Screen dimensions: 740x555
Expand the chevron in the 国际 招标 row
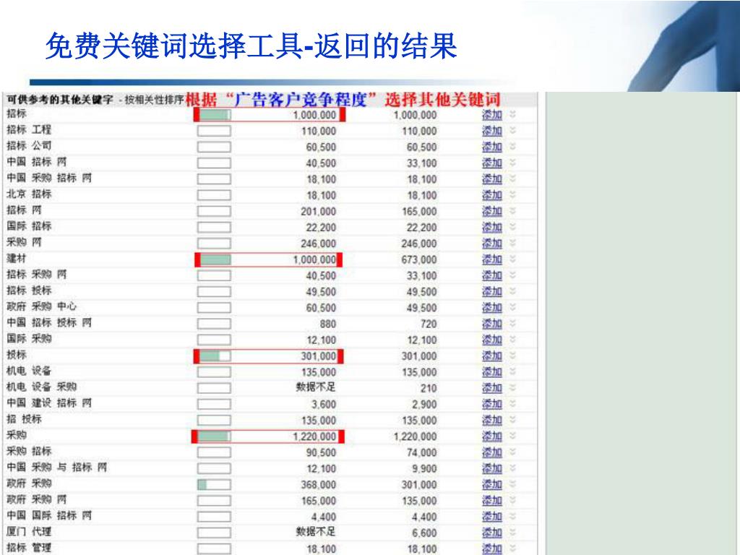point(512,226)
